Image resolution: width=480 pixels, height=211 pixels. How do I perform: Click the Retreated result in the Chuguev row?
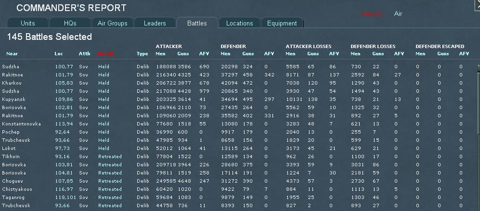pyautogui.click(x=110, y=181)
